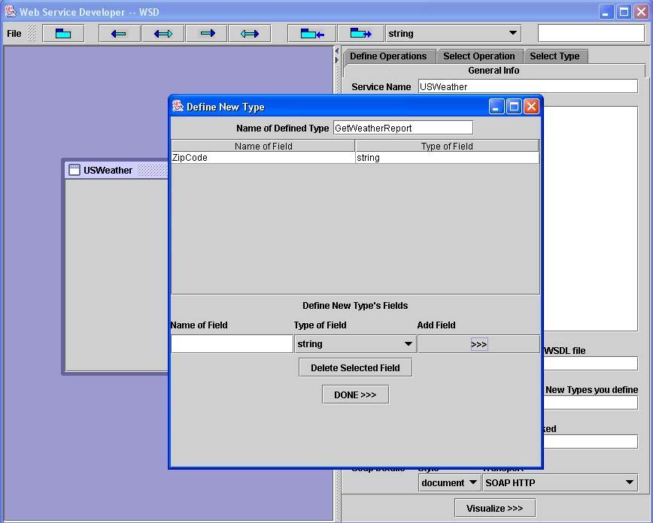
Task: Click the Name of Field column header
Action: pos(263,146)
